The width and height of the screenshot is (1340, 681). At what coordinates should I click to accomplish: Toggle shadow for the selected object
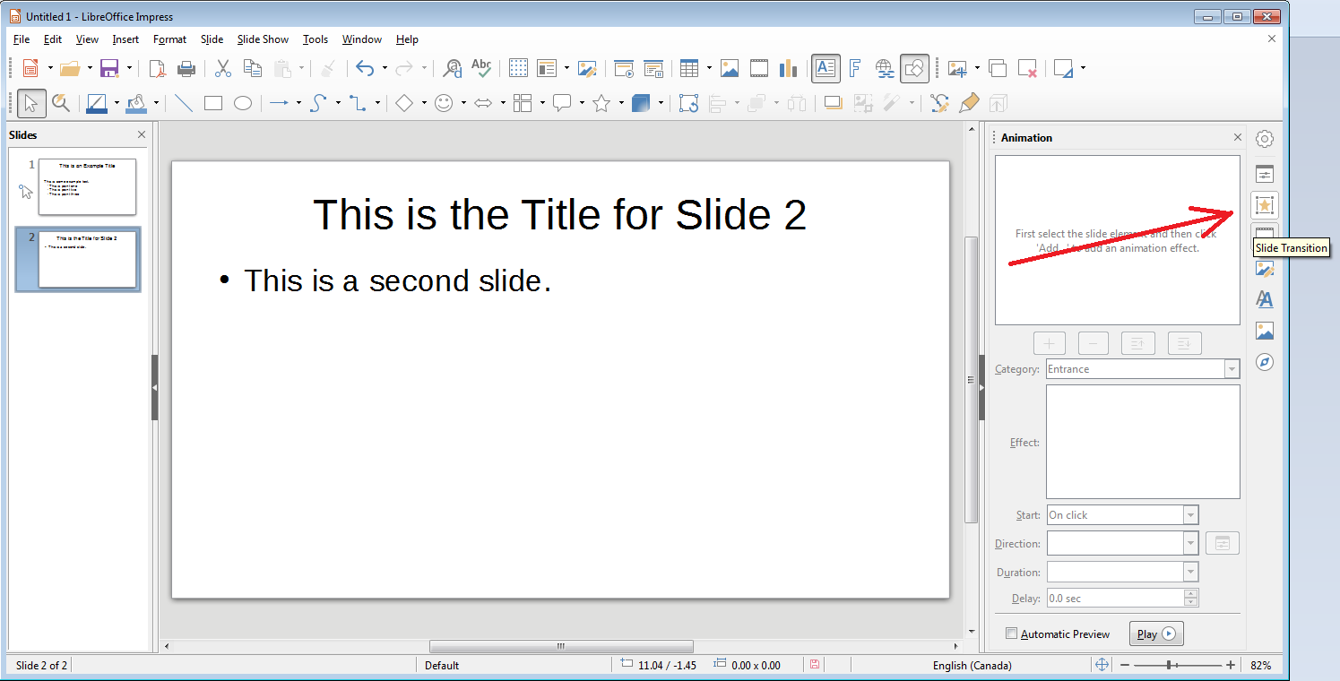pos(834,103)
